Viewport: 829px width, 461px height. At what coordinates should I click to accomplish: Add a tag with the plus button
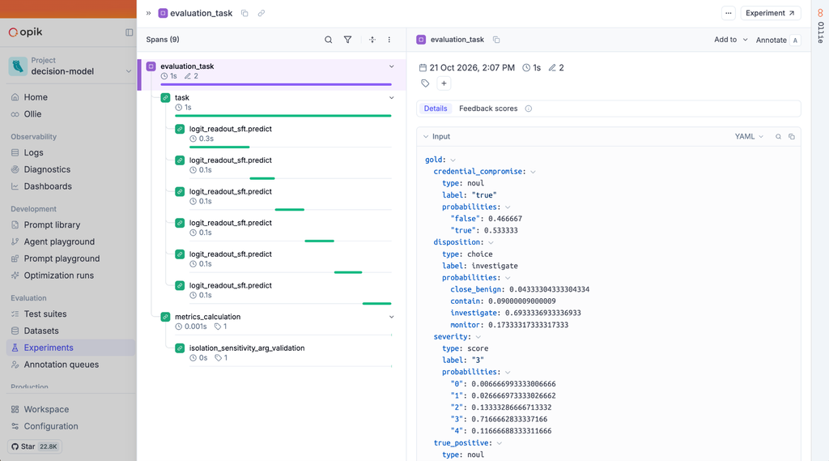444,83
